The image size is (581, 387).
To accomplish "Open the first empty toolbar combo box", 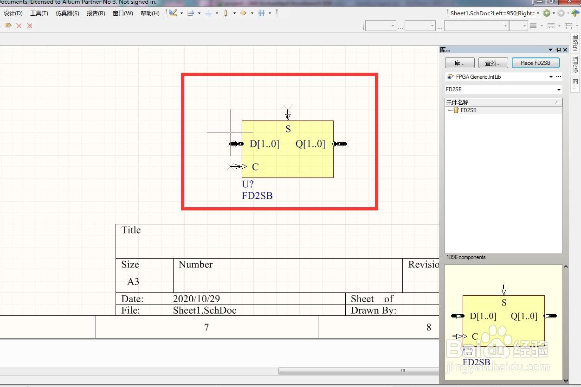I will (381, 26).
